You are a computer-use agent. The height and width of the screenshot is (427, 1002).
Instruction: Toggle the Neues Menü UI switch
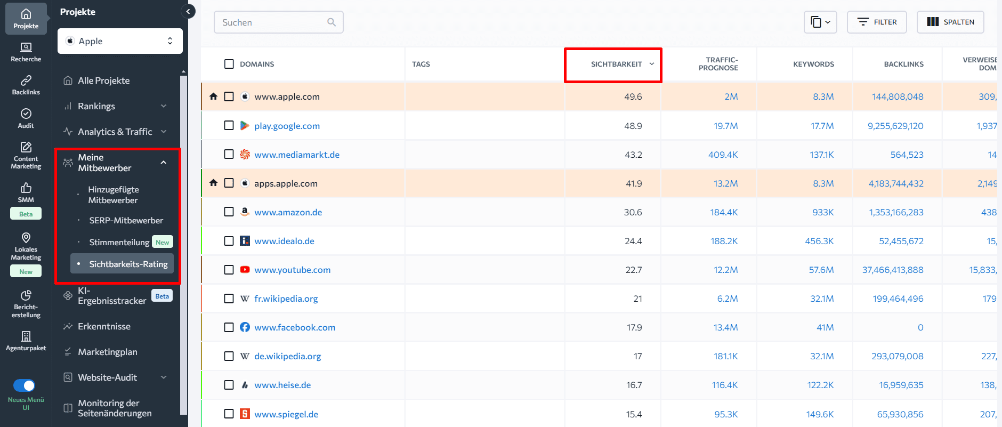tap(25, 385)
